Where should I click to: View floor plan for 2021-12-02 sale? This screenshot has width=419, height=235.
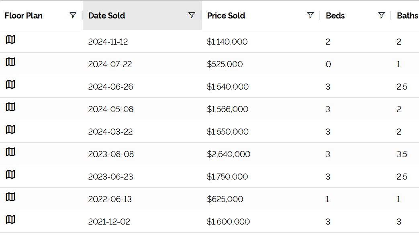10,219
